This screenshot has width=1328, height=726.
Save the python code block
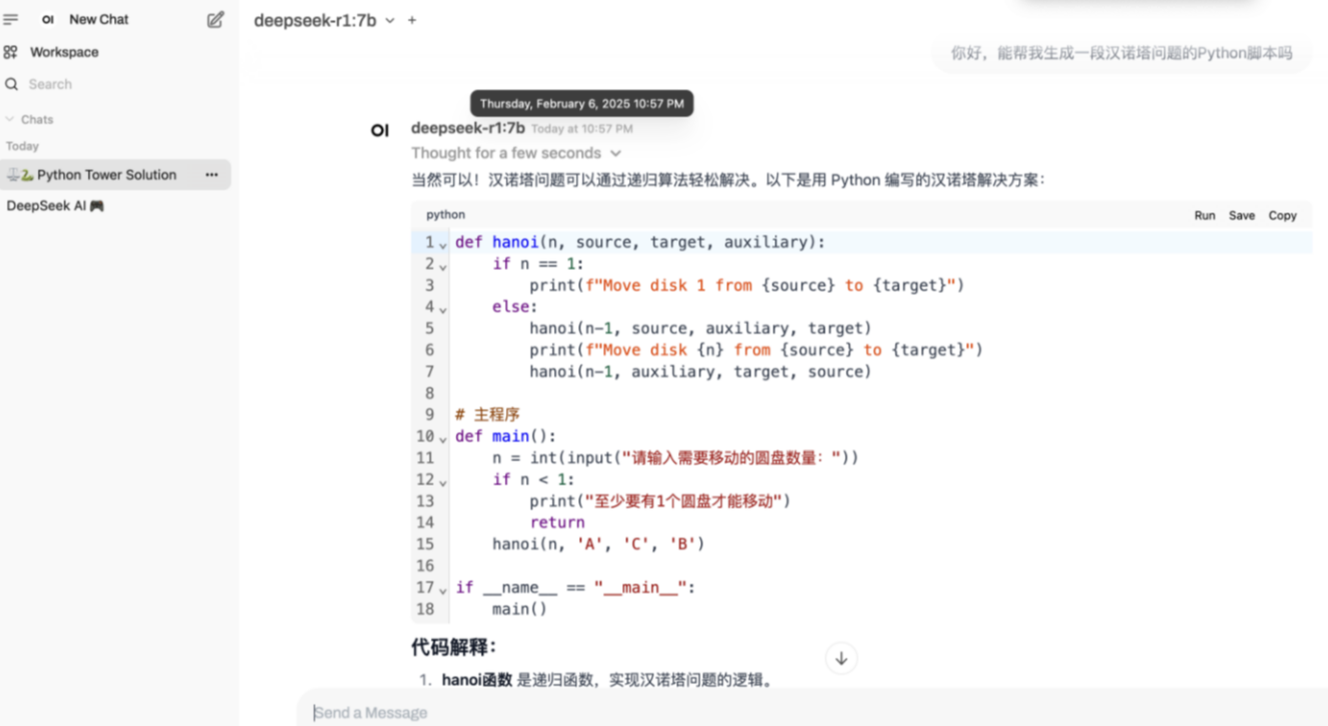point(1241,216)
